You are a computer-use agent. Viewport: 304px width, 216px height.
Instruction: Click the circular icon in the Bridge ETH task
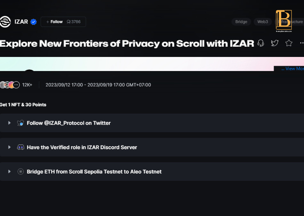21,172
